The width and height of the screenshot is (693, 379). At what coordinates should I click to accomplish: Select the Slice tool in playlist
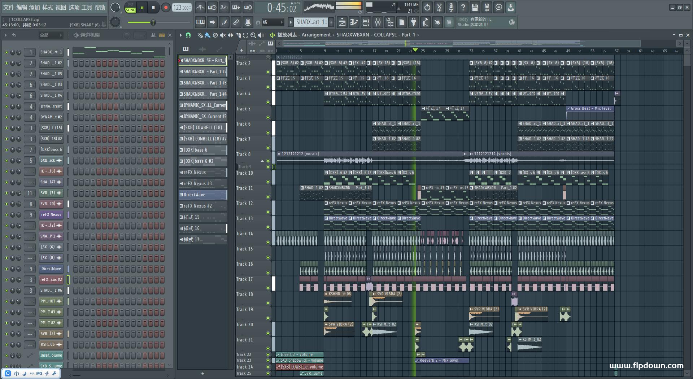[x=238, y=35]
